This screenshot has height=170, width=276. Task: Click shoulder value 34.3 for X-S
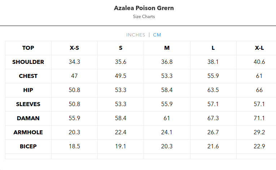coord(74,62)
